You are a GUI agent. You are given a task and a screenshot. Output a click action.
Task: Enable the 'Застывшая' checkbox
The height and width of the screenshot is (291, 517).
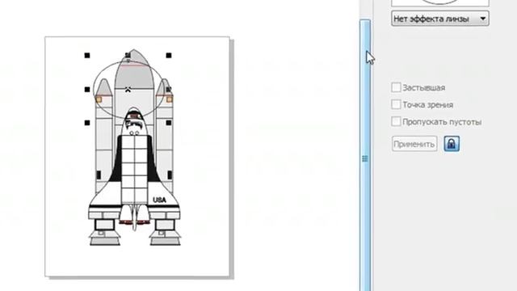[396, 87]
